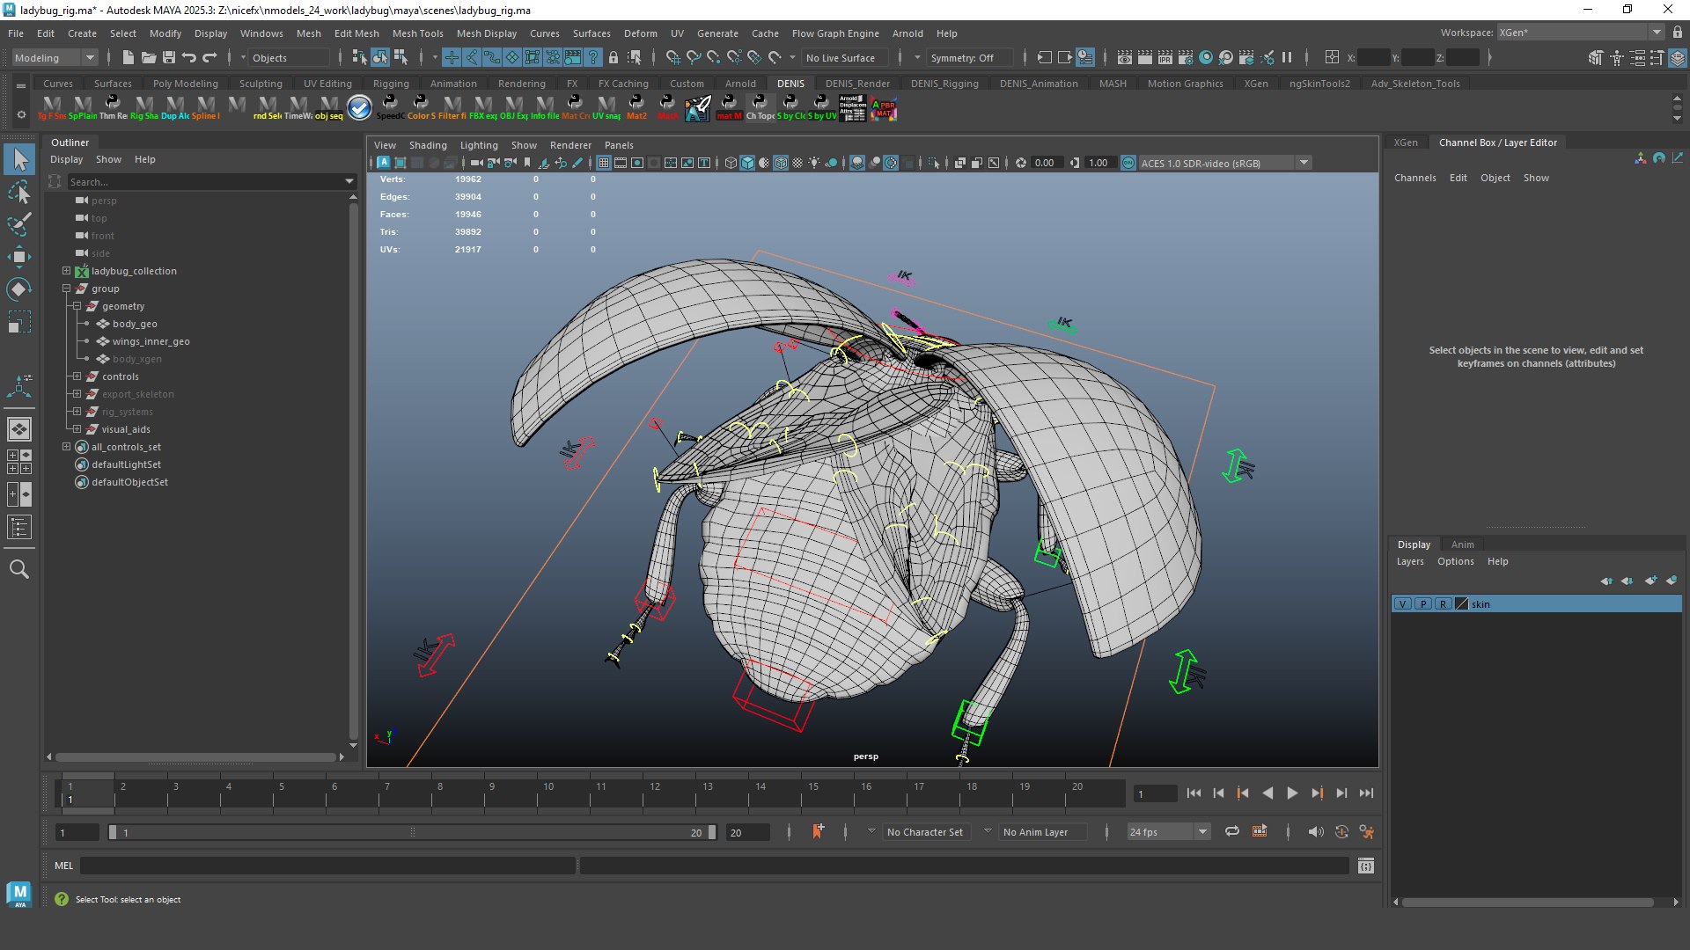Select the Scale tool in toolbox

tap(19, 322)
